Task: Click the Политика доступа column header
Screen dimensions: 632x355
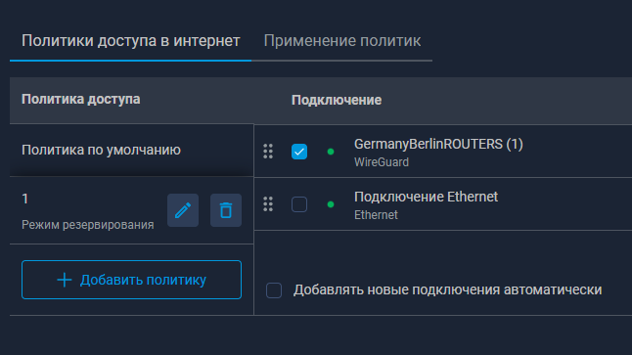Action: click(x=80, y=99)
